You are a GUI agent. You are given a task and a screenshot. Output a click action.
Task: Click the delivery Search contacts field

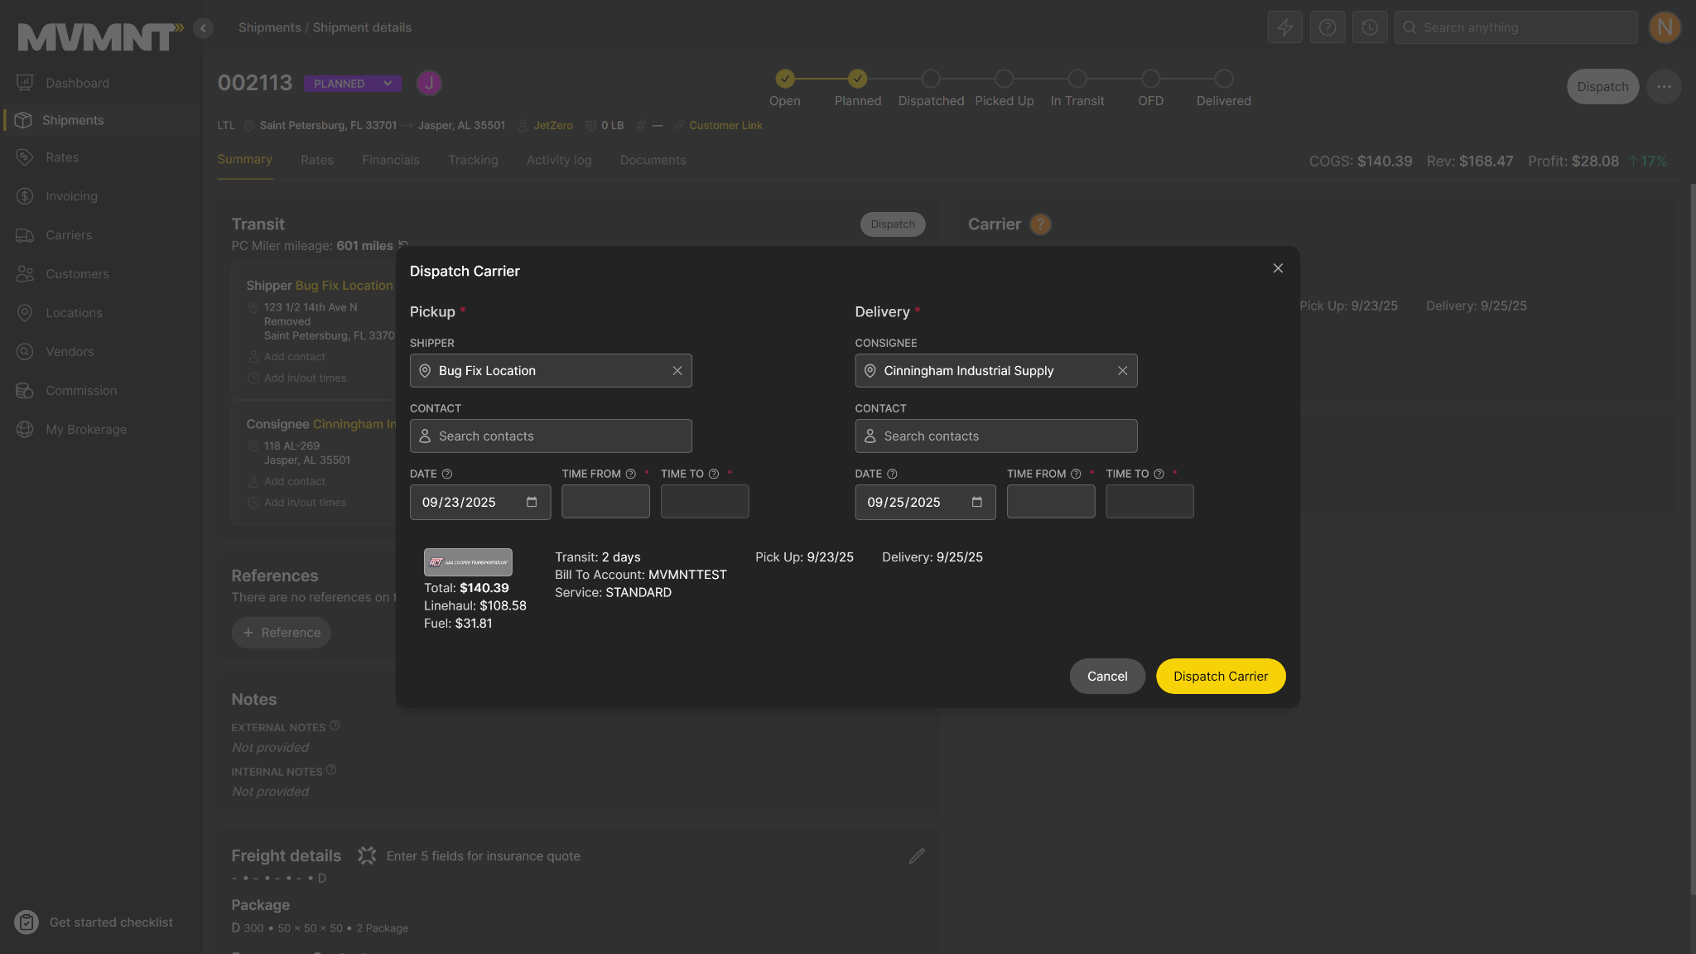coord(995,436)
